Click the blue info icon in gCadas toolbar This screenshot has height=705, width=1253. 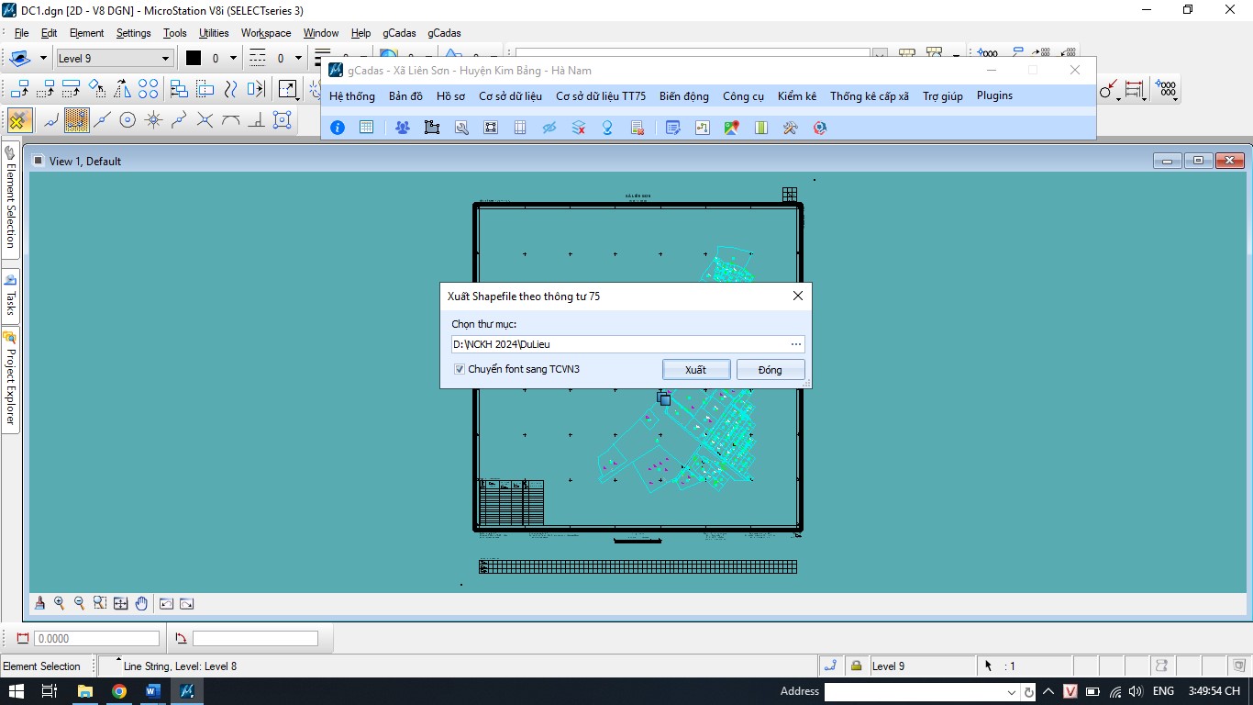point(338,128)
